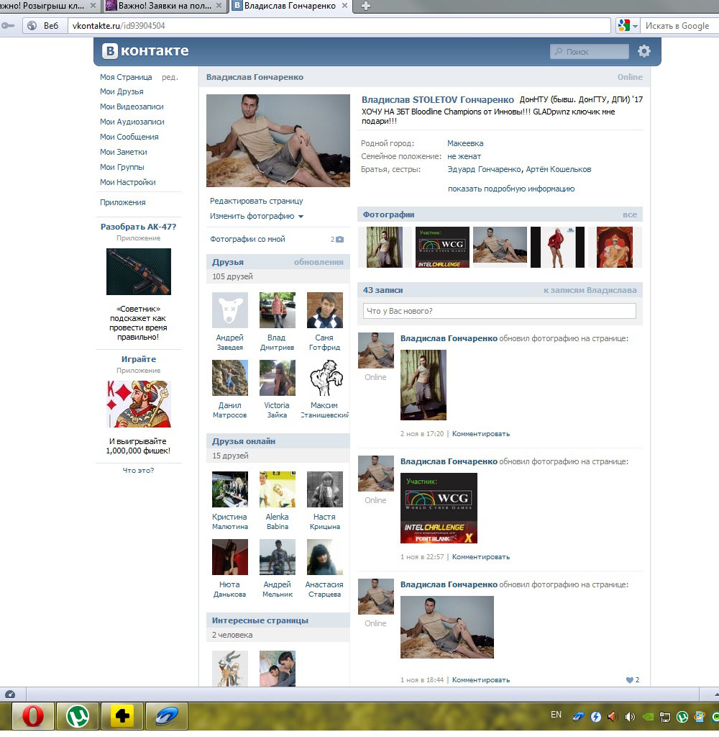Click the volume speaker tray icon
The height and width of the screenshot is (737, 719).
point(630,717)
